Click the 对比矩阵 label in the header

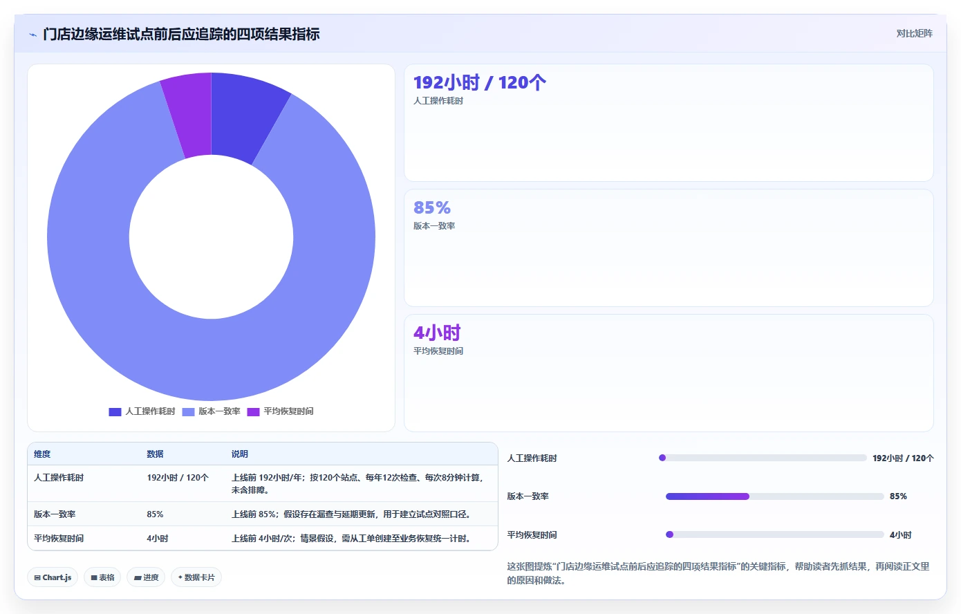coord(914,33)
